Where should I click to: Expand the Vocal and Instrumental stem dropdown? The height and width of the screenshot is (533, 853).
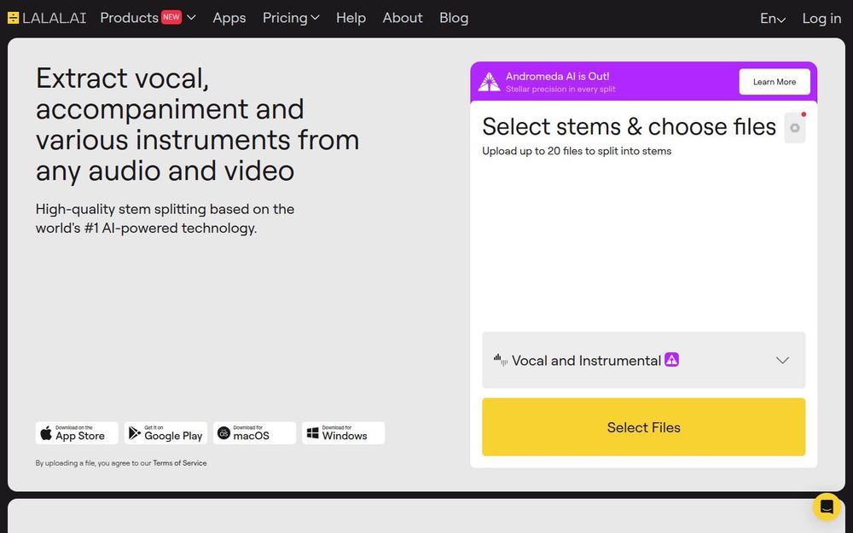pos(643,360)
